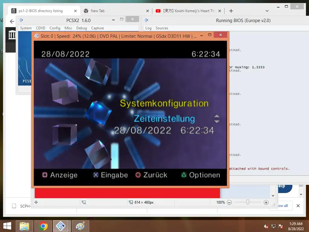Click the Systemkonfiguration heading
This screenshot has width=309, height=232.
[x=164, y=103]
